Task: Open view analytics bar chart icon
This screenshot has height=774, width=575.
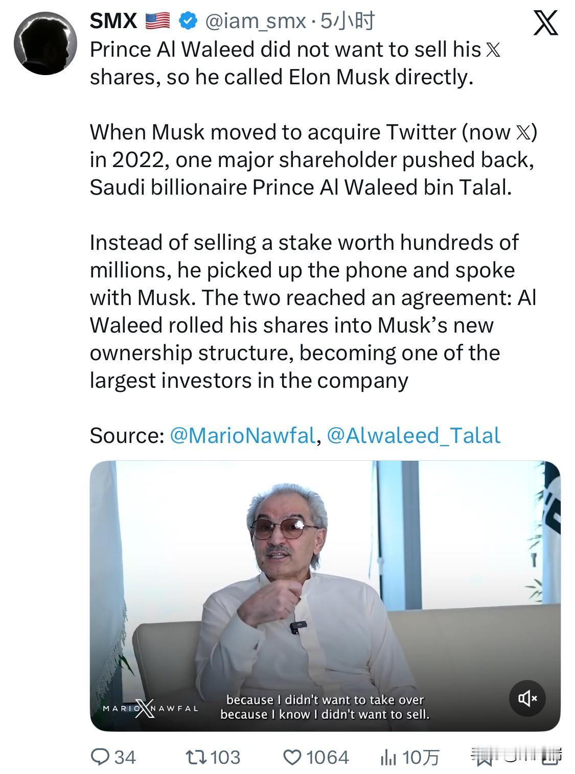Action: click(x=388, y=757)
